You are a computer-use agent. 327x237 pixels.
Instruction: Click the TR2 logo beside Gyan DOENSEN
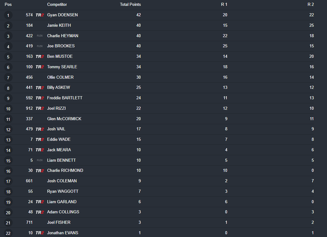[40, 15]
